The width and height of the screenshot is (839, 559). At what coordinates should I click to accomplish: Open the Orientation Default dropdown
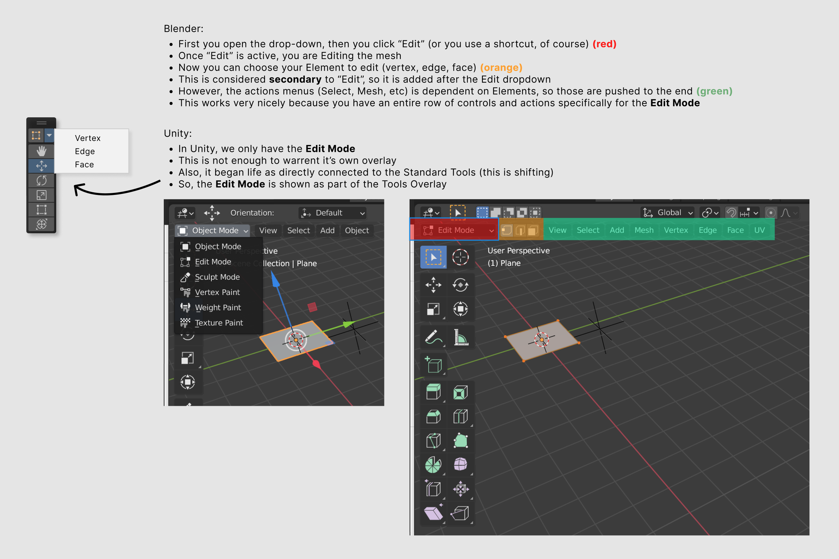[333, 213]
